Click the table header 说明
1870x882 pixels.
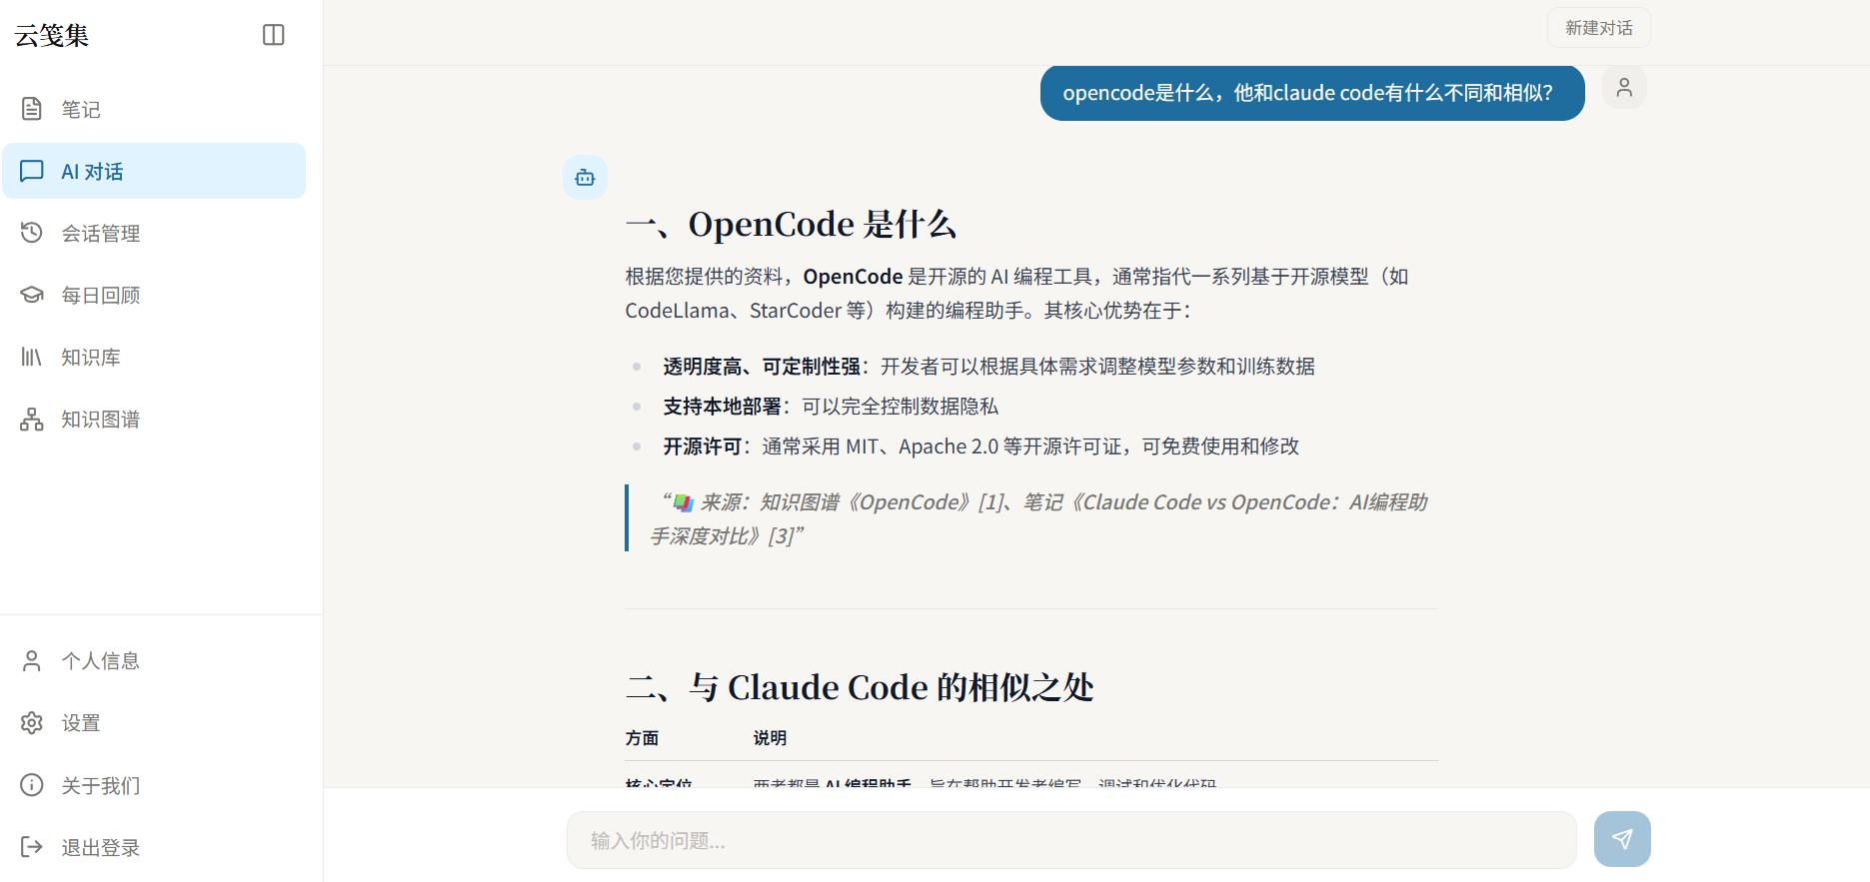click(770, 738)
